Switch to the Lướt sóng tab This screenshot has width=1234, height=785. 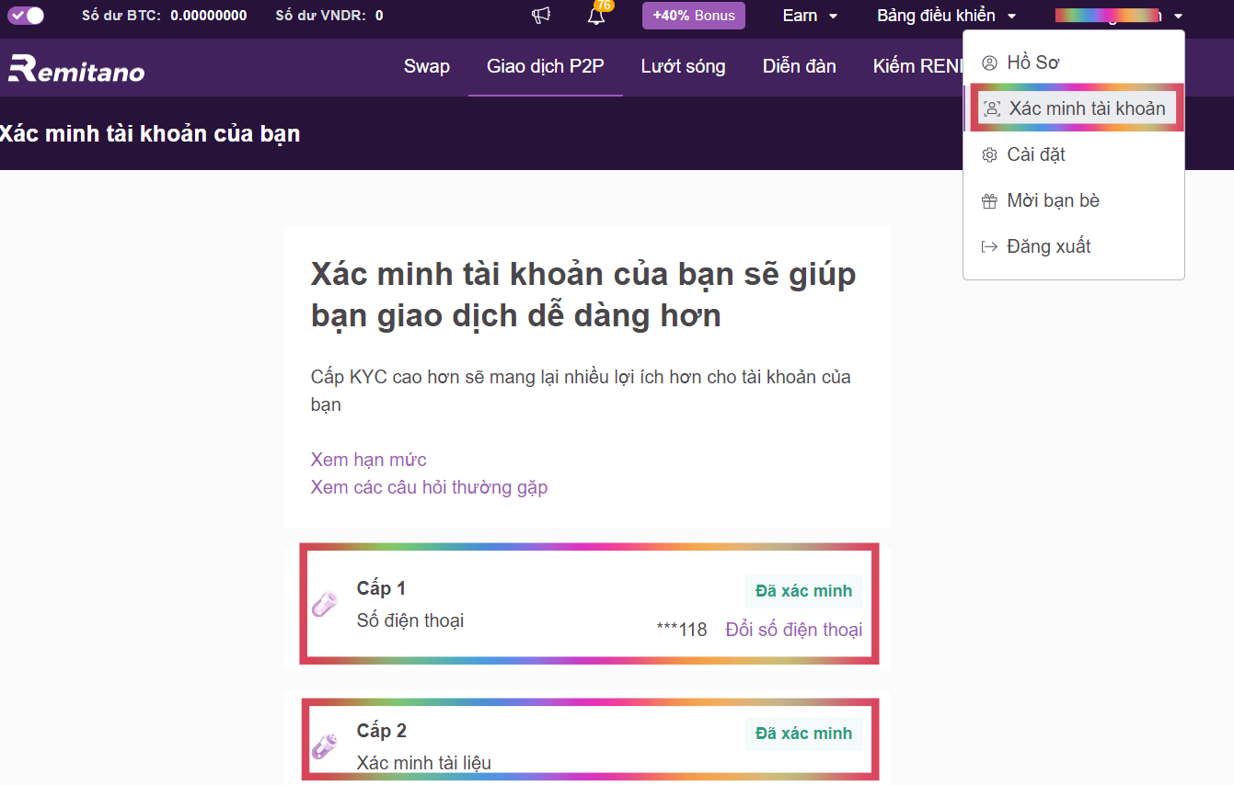pos(683,66)
